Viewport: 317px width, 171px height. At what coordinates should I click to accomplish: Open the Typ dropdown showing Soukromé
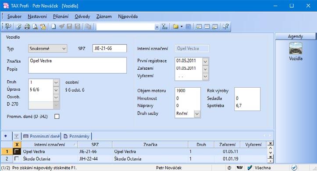click(47, 49)
